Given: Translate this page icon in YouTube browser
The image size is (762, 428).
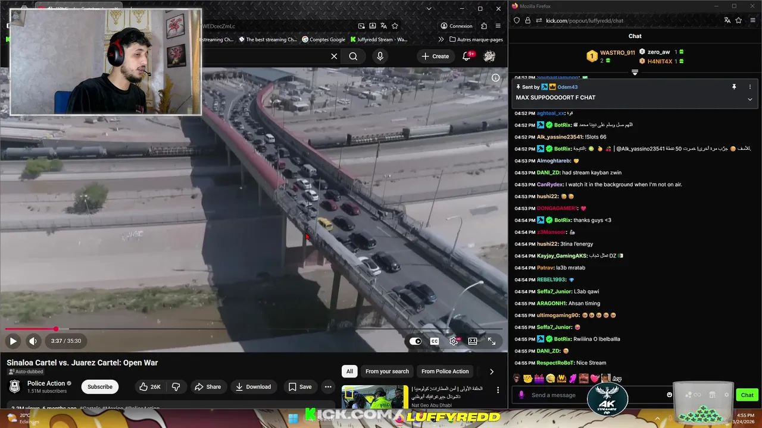Looking at the screenshot, I should (383, 26).
